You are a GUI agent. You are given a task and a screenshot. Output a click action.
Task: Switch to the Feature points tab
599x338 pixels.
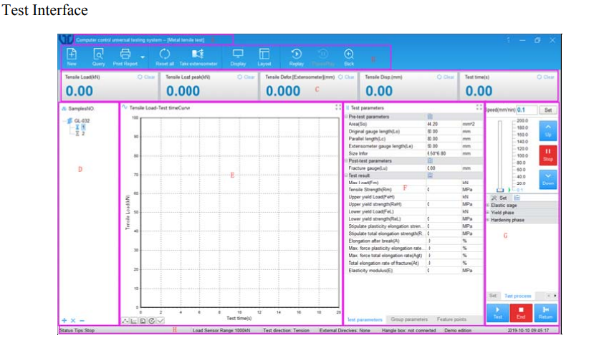(x=451, y=319)
